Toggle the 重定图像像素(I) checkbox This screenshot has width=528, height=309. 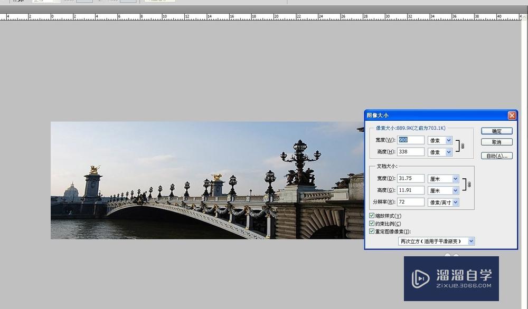[372, 231]
